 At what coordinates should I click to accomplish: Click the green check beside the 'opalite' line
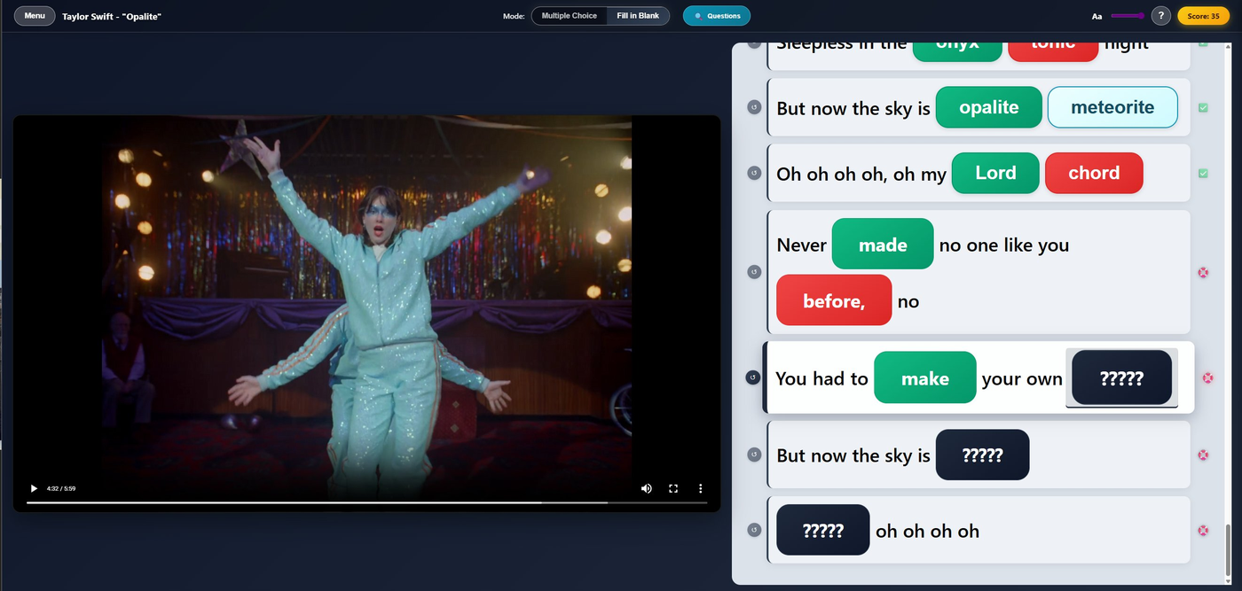coord(1203,107)
